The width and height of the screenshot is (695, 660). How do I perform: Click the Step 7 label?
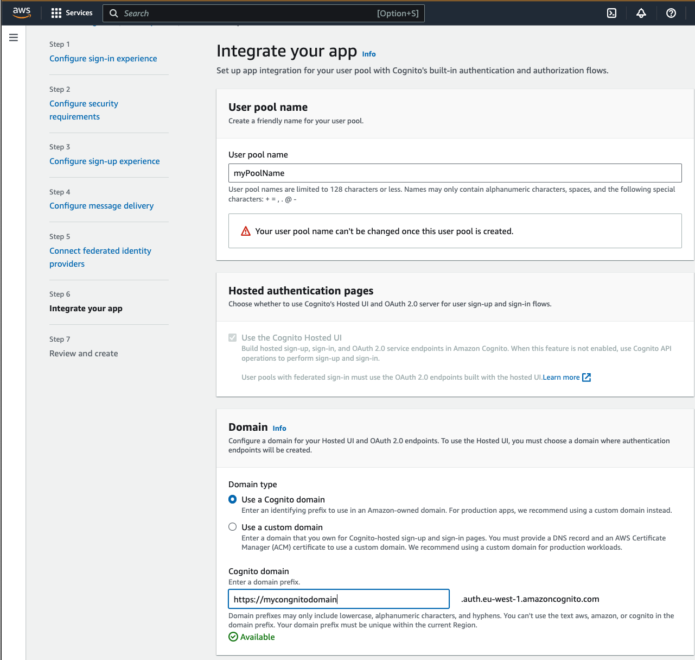click(60, 340)
